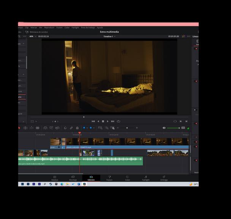This screenshot has width=231, height=219.
Task: Click the keyframe diamond on the prod clip
Action: click(x=59, y=147)
